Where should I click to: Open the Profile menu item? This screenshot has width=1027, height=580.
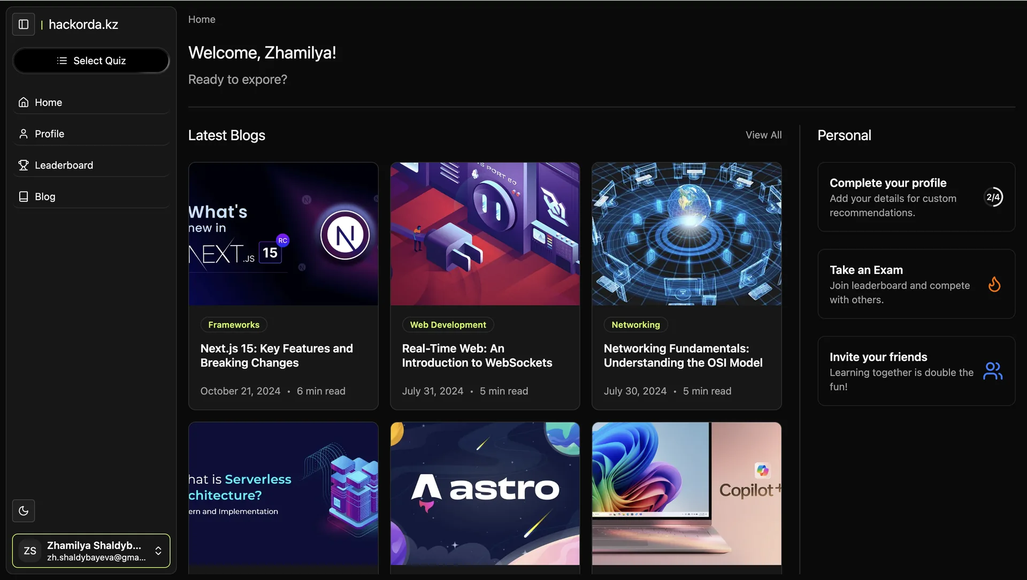tap(91, 134)
